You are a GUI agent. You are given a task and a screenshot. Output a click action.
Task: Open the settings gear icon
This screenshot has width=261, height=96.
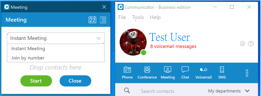click(242, 44)
